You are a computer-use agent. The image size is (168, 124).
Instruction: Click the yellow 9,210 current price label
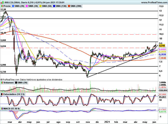tap(162, 45)
